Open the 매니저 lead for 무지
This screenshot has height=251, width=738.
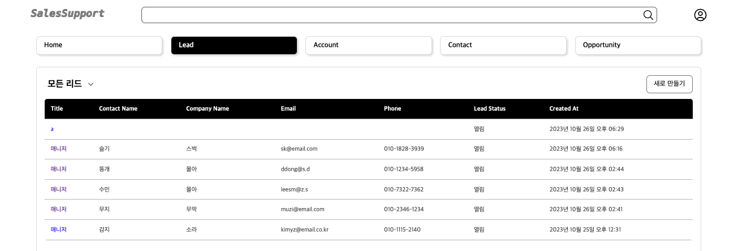pyautogui.click(x=59, y=209)
